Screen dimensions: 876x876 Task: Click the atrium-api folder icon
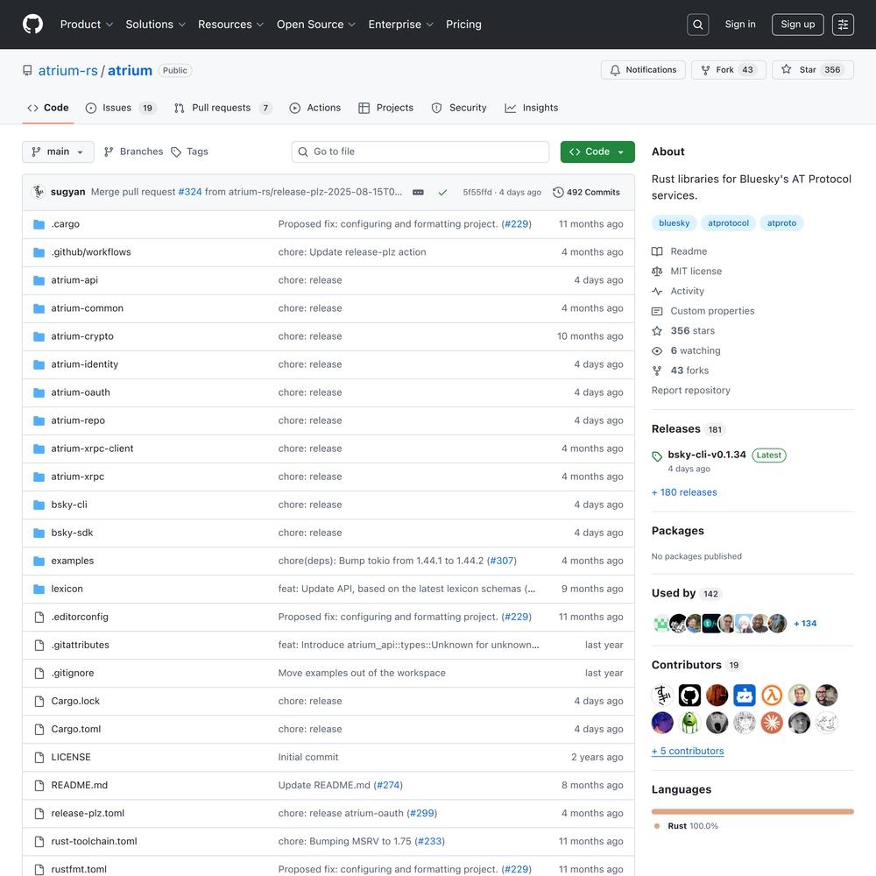tap(39, 280)
